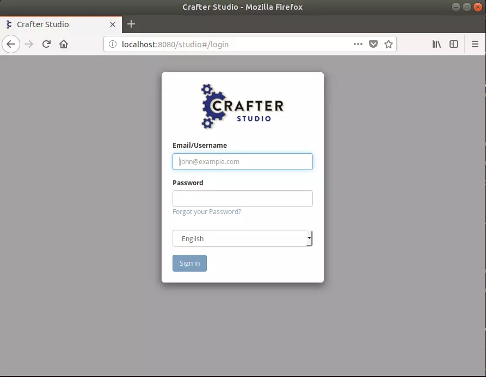Focus the Email/Username input field

click(x=242, y=161)
